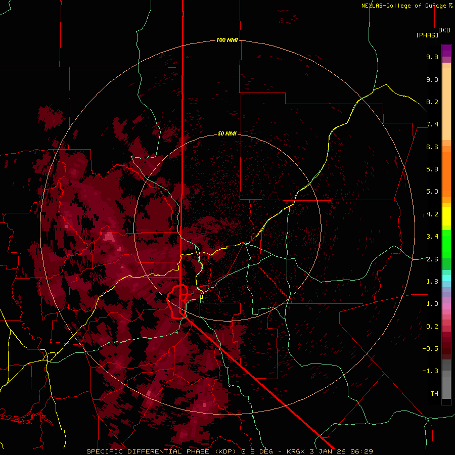
Task: Click the 50 NMI range ring label
Action: click(227, 133)
